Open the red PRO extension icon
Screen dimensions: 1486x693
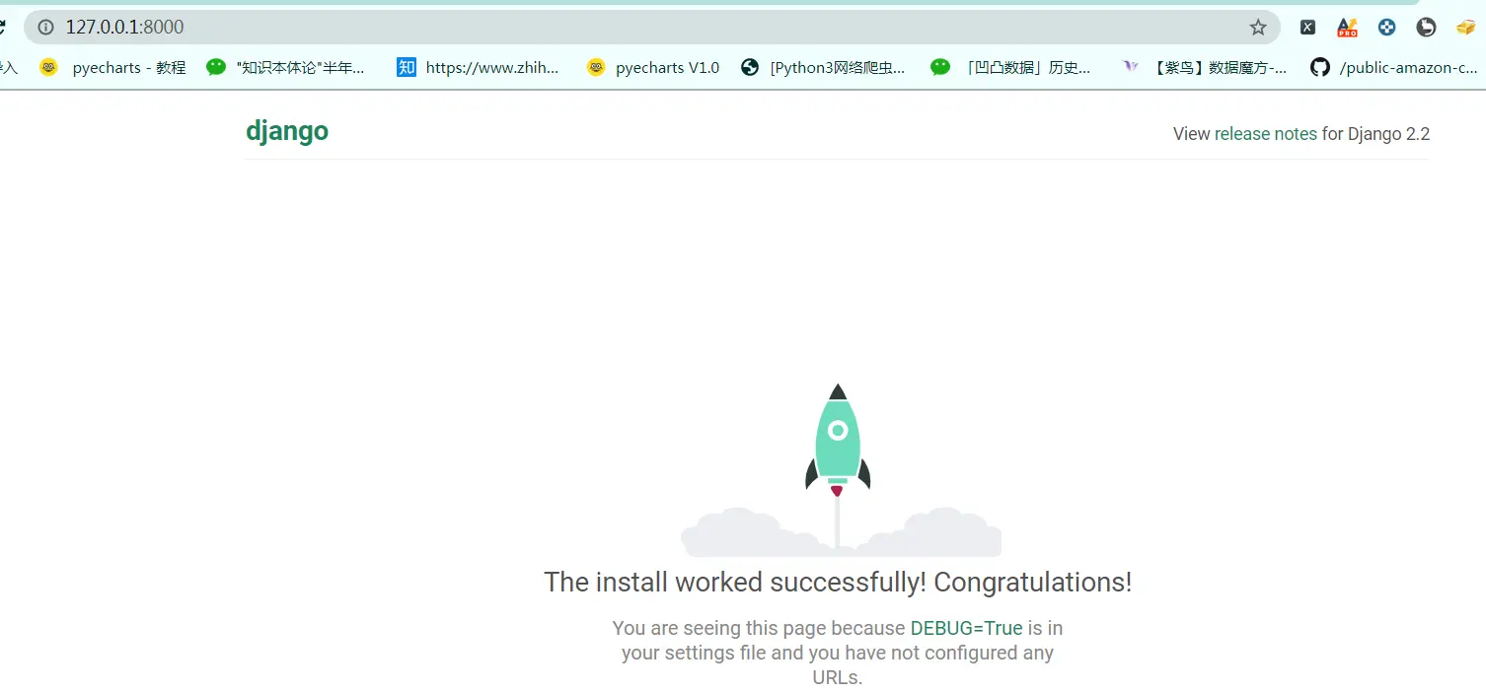(x=1347, y=28)
